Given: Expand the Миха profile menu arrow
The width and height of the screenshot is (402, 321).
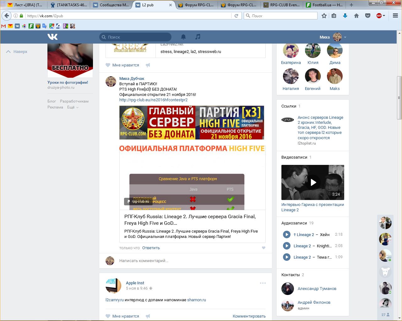Looking at the screenshot, I should click(x=345, y=37).
